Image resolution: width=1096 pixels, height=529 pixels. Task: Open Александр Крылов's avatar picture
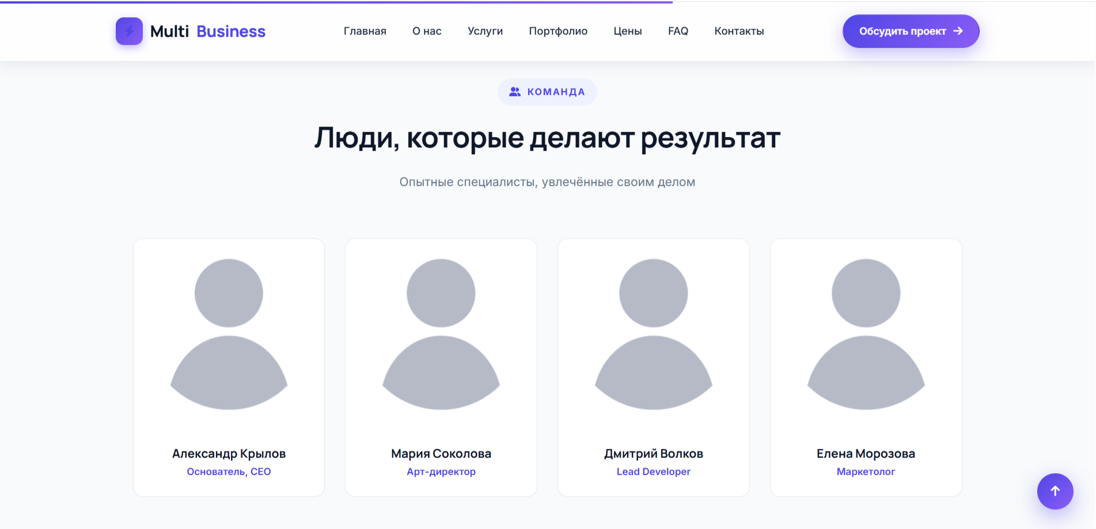coord(229,334)
